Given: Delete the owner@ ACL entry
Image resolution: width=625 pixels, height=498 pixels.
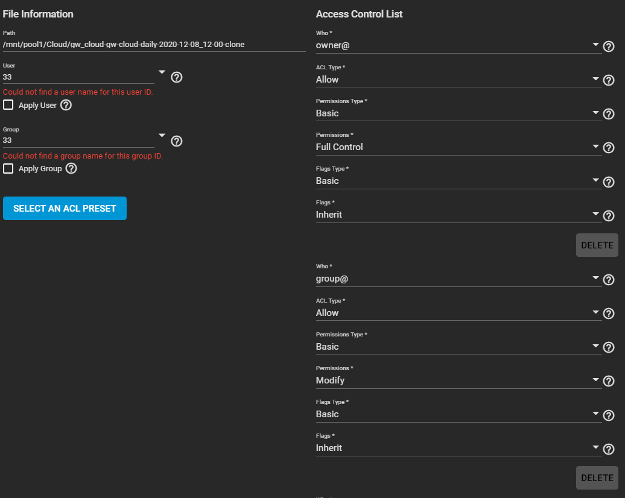Looking at the screenshot, I should pos(597,245).
